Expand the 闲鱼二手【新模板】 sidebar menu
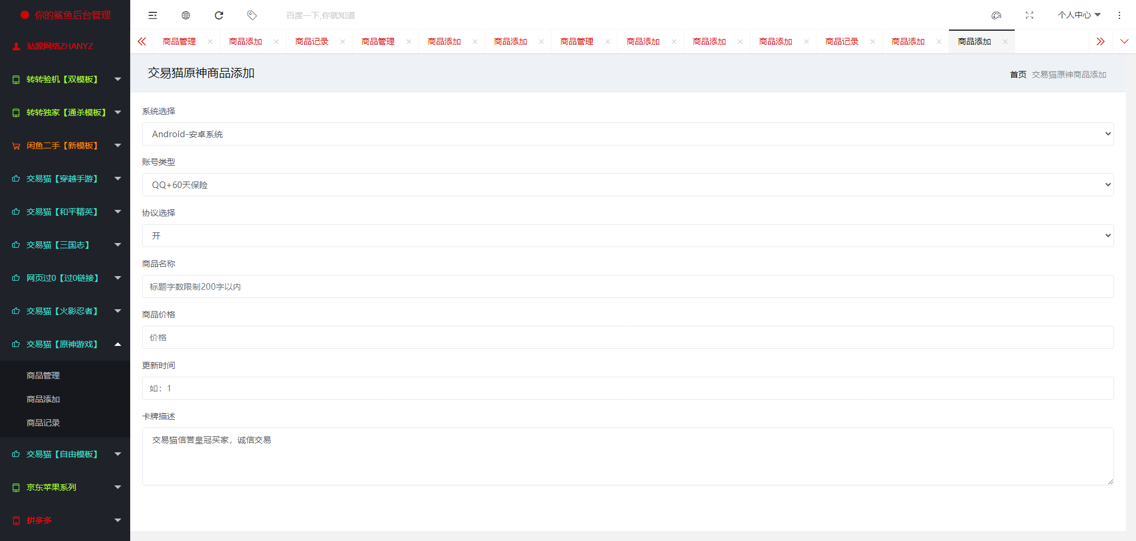 65,145
